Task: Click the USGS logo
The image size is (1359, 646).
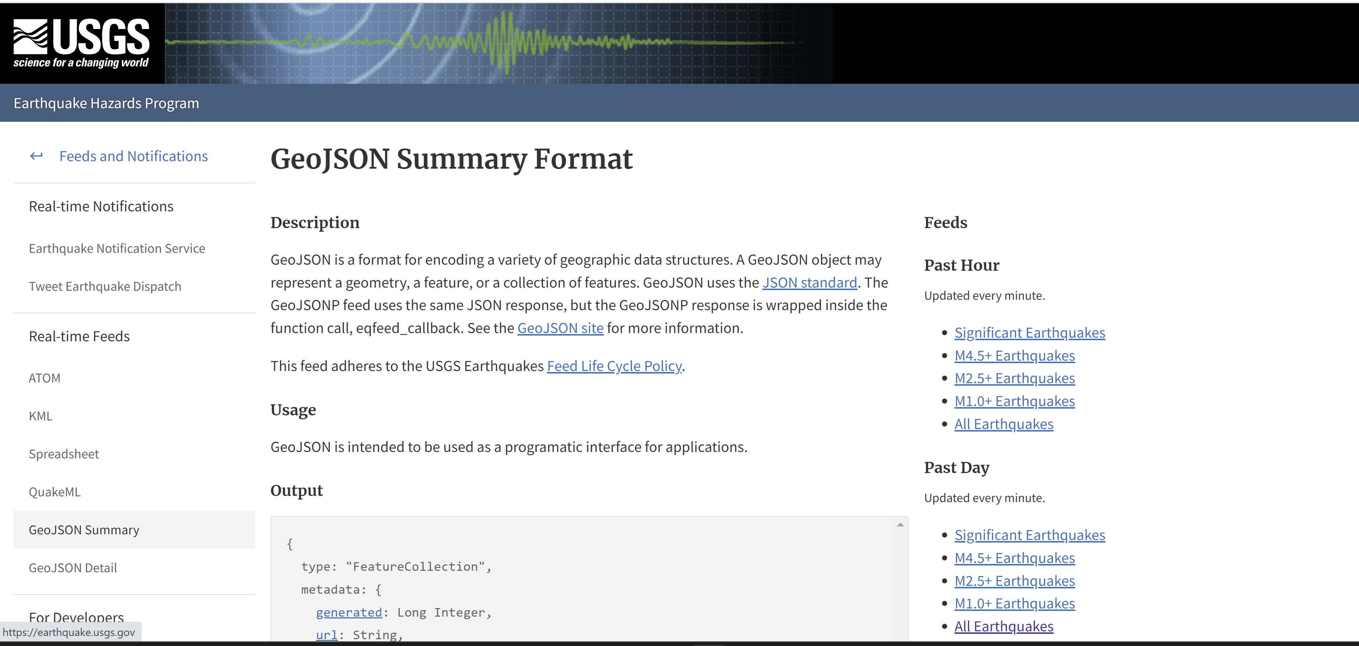Action: tap(80, 41)
